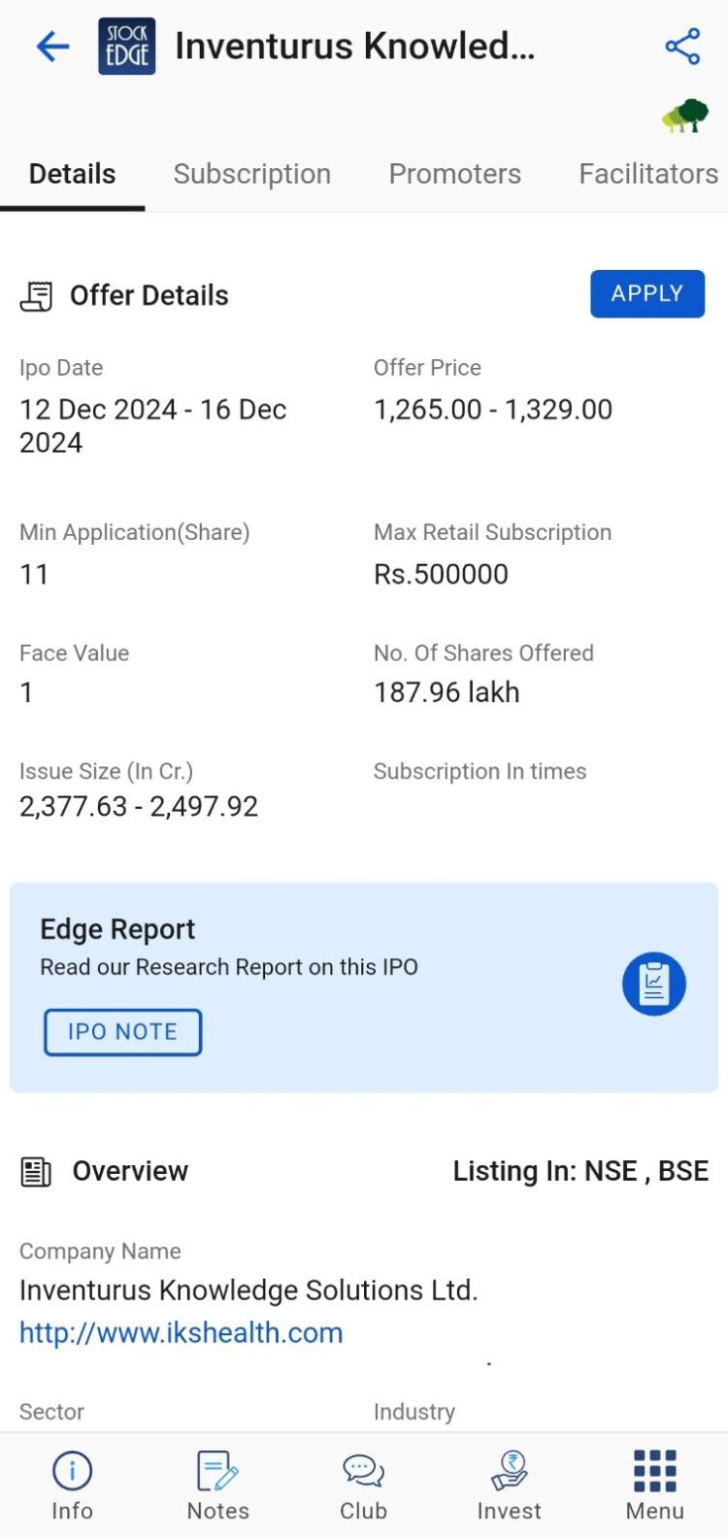
Task: Open the ikshealth.com website link
Action: coord(182,1332)
